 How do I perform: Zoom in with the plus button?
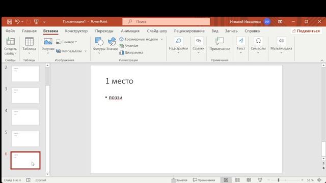[302, 180]
